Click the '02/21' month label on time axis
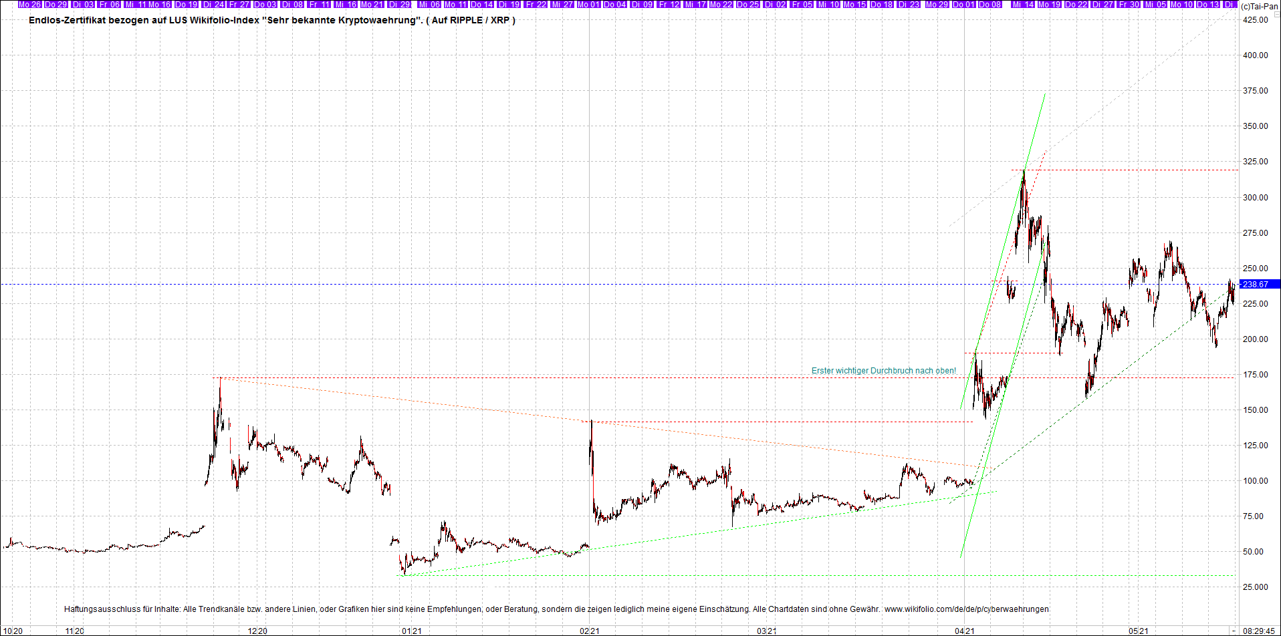Viewport: 1281px width, 636px height. [589, 631]
